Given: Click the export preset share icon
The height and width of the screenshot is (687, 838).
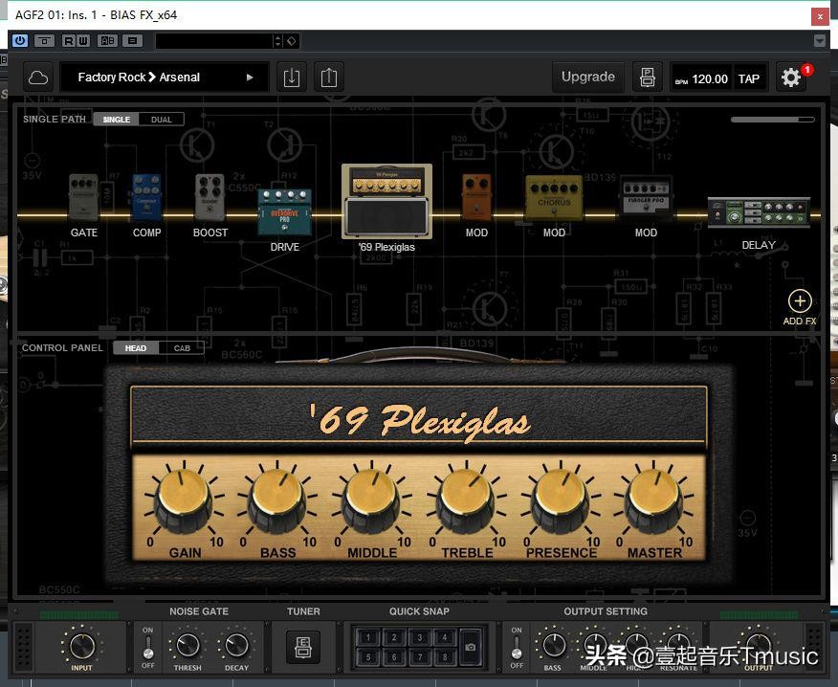Looking at the screenshot, I should click(329, 78).
